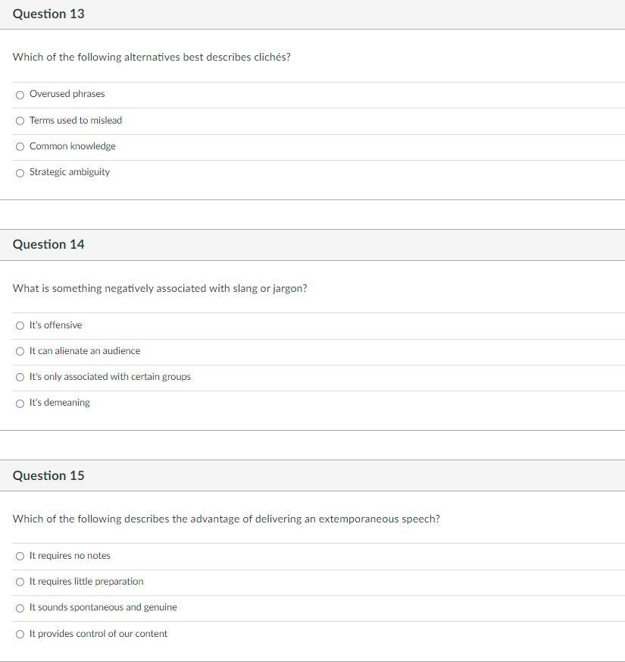This screenshot has width=625, height=662.
Task: Choose 'It requires little preparation' option
Action: click(x=20, y=582)
